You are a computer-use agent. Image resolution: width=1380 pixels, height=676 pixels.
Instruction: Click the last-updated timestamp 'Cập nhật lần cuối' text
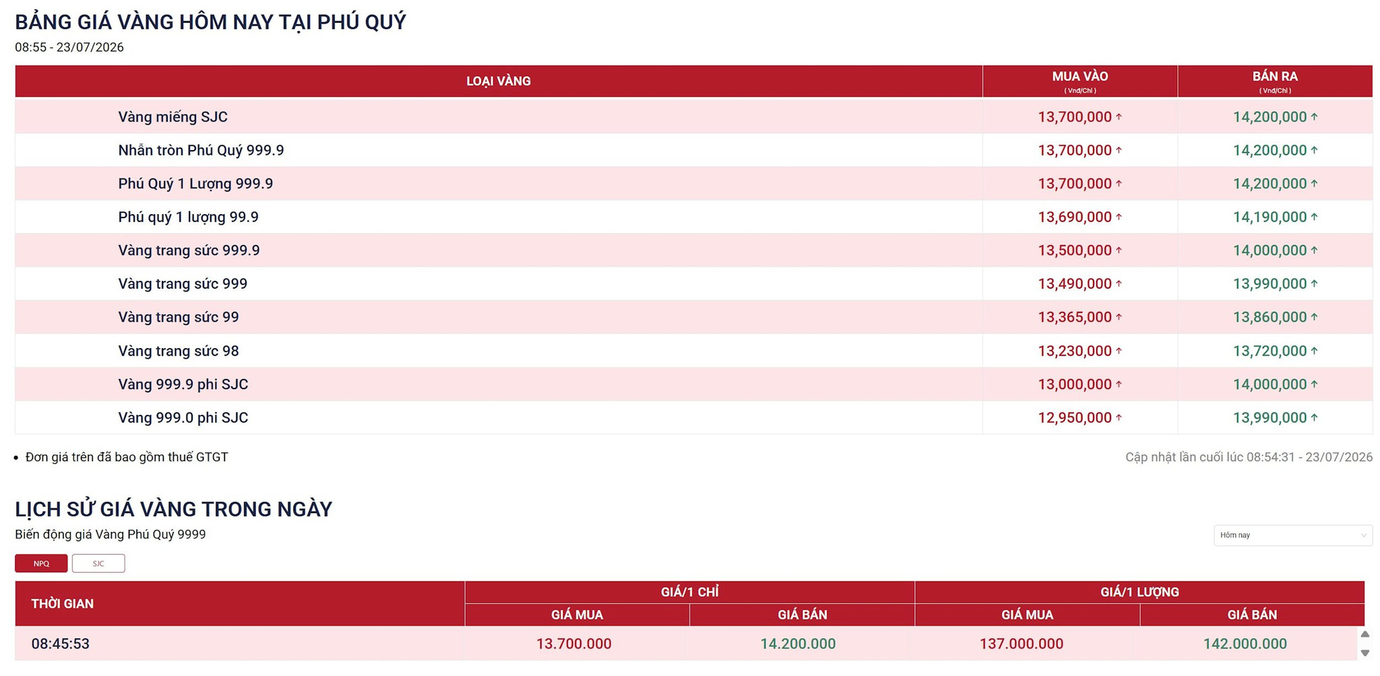pos(1249,457)
